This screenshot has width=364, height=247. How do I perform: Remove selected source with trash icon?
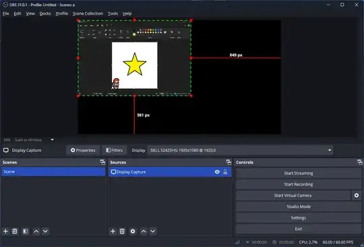[x=122, y=232]
